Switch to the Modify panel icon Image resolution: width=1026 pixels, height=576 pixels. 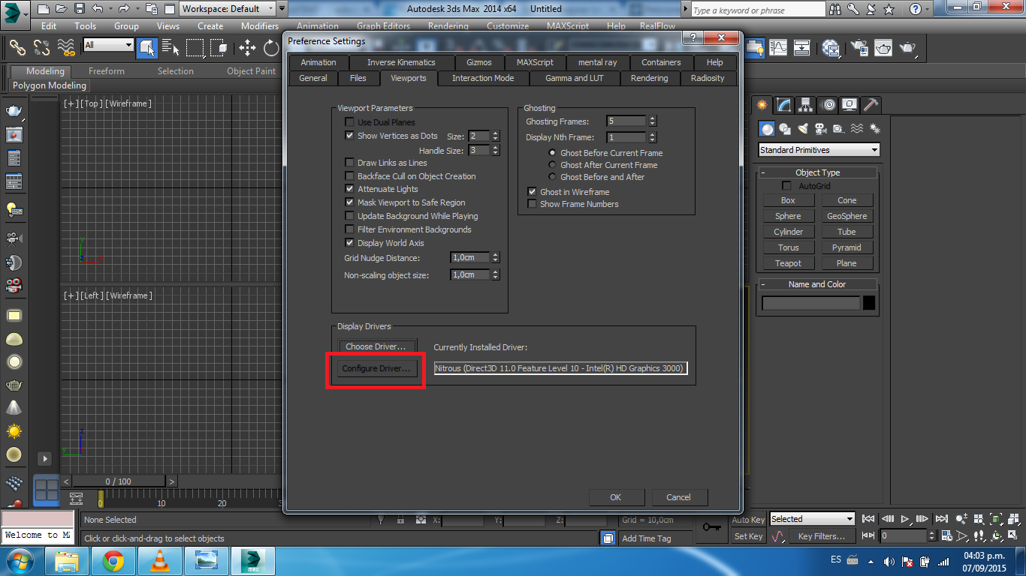(784, 104)
